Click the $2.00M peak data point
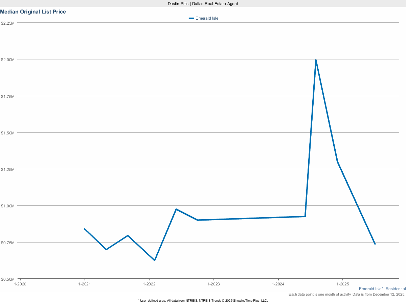The image size is (406, 304). tap(316, 60)
